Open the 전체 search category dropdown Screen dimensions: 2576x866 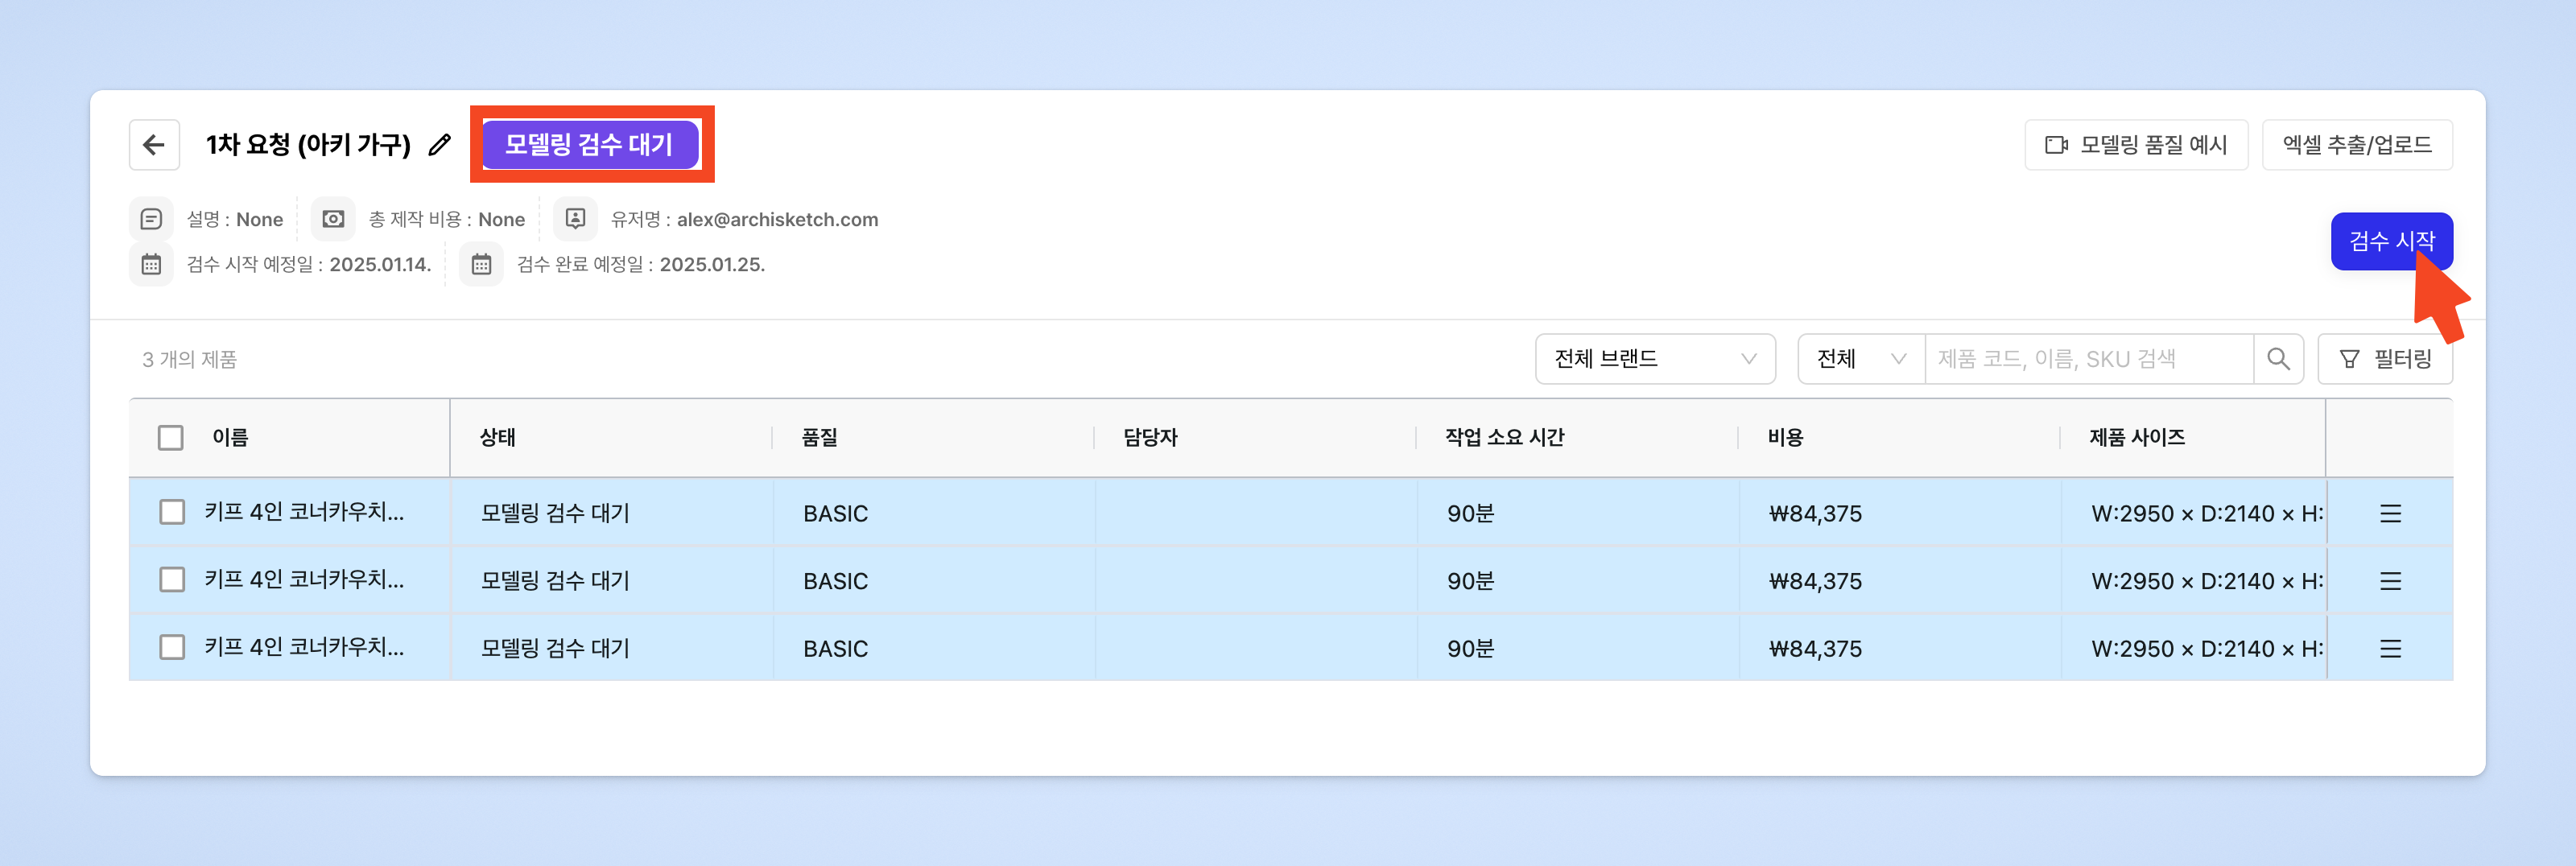(x=1860, y=359)
